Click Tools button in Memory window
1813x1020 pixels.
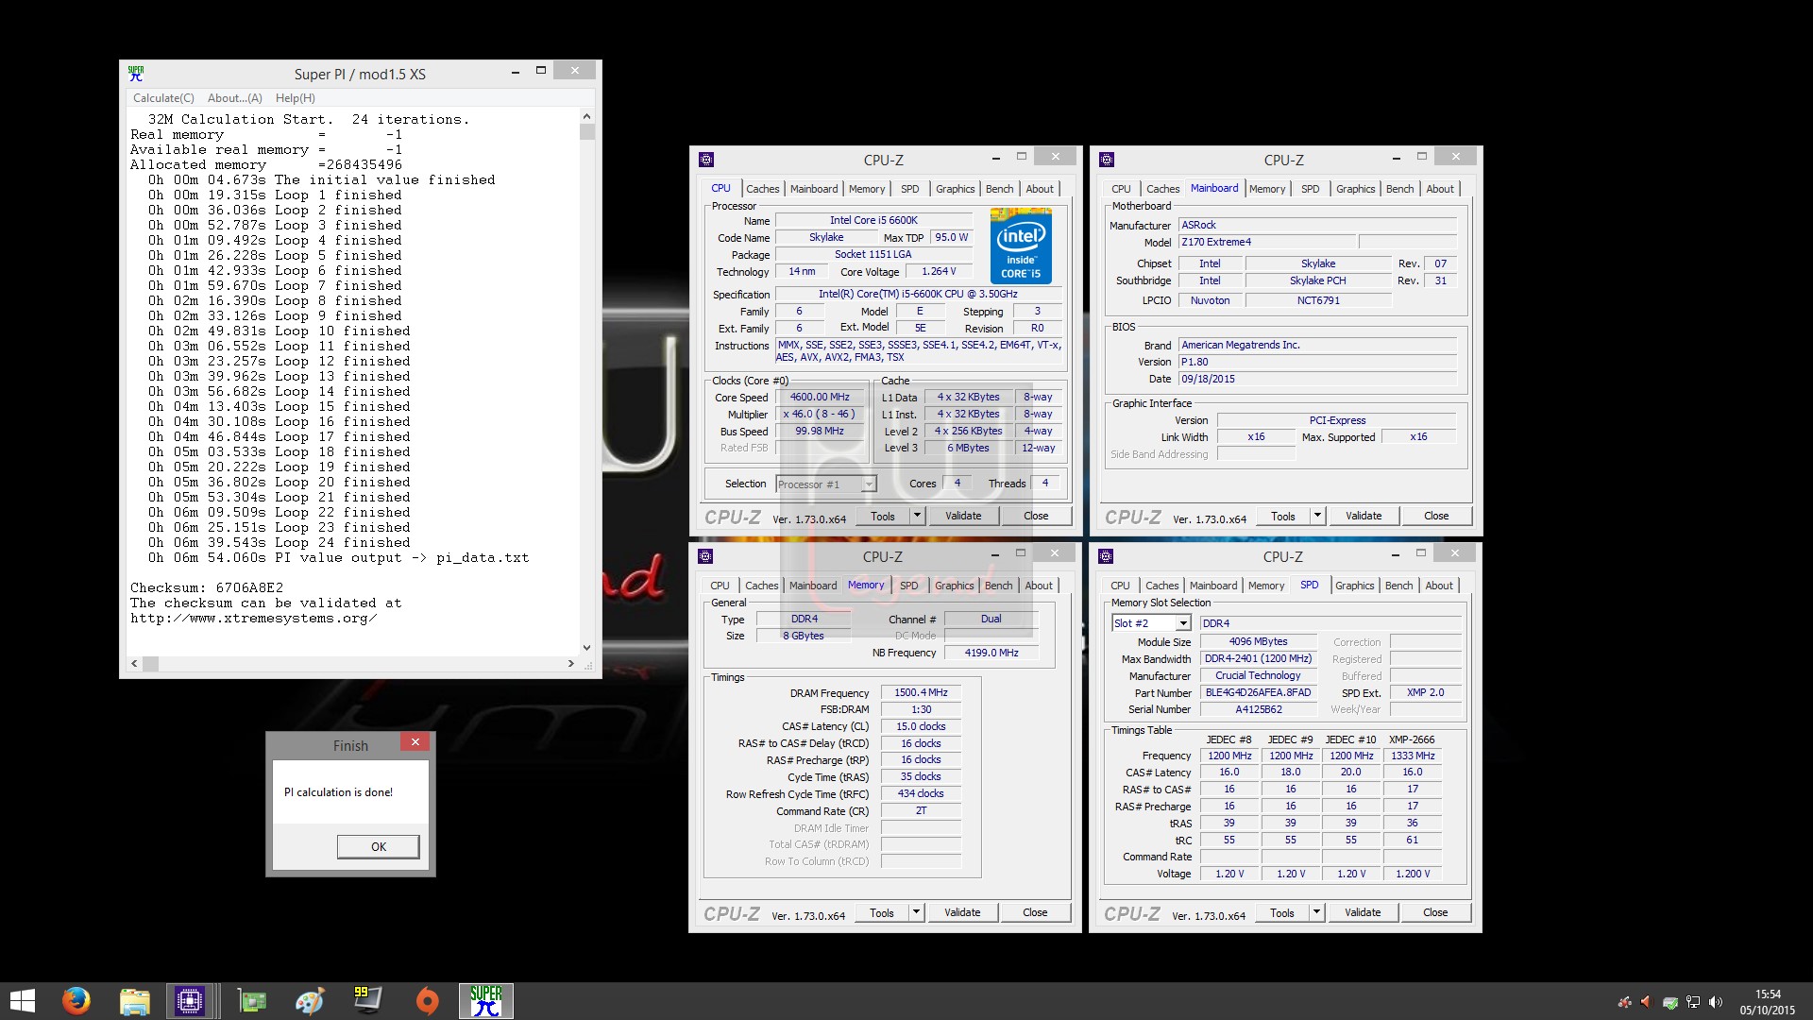pos(882,912)
